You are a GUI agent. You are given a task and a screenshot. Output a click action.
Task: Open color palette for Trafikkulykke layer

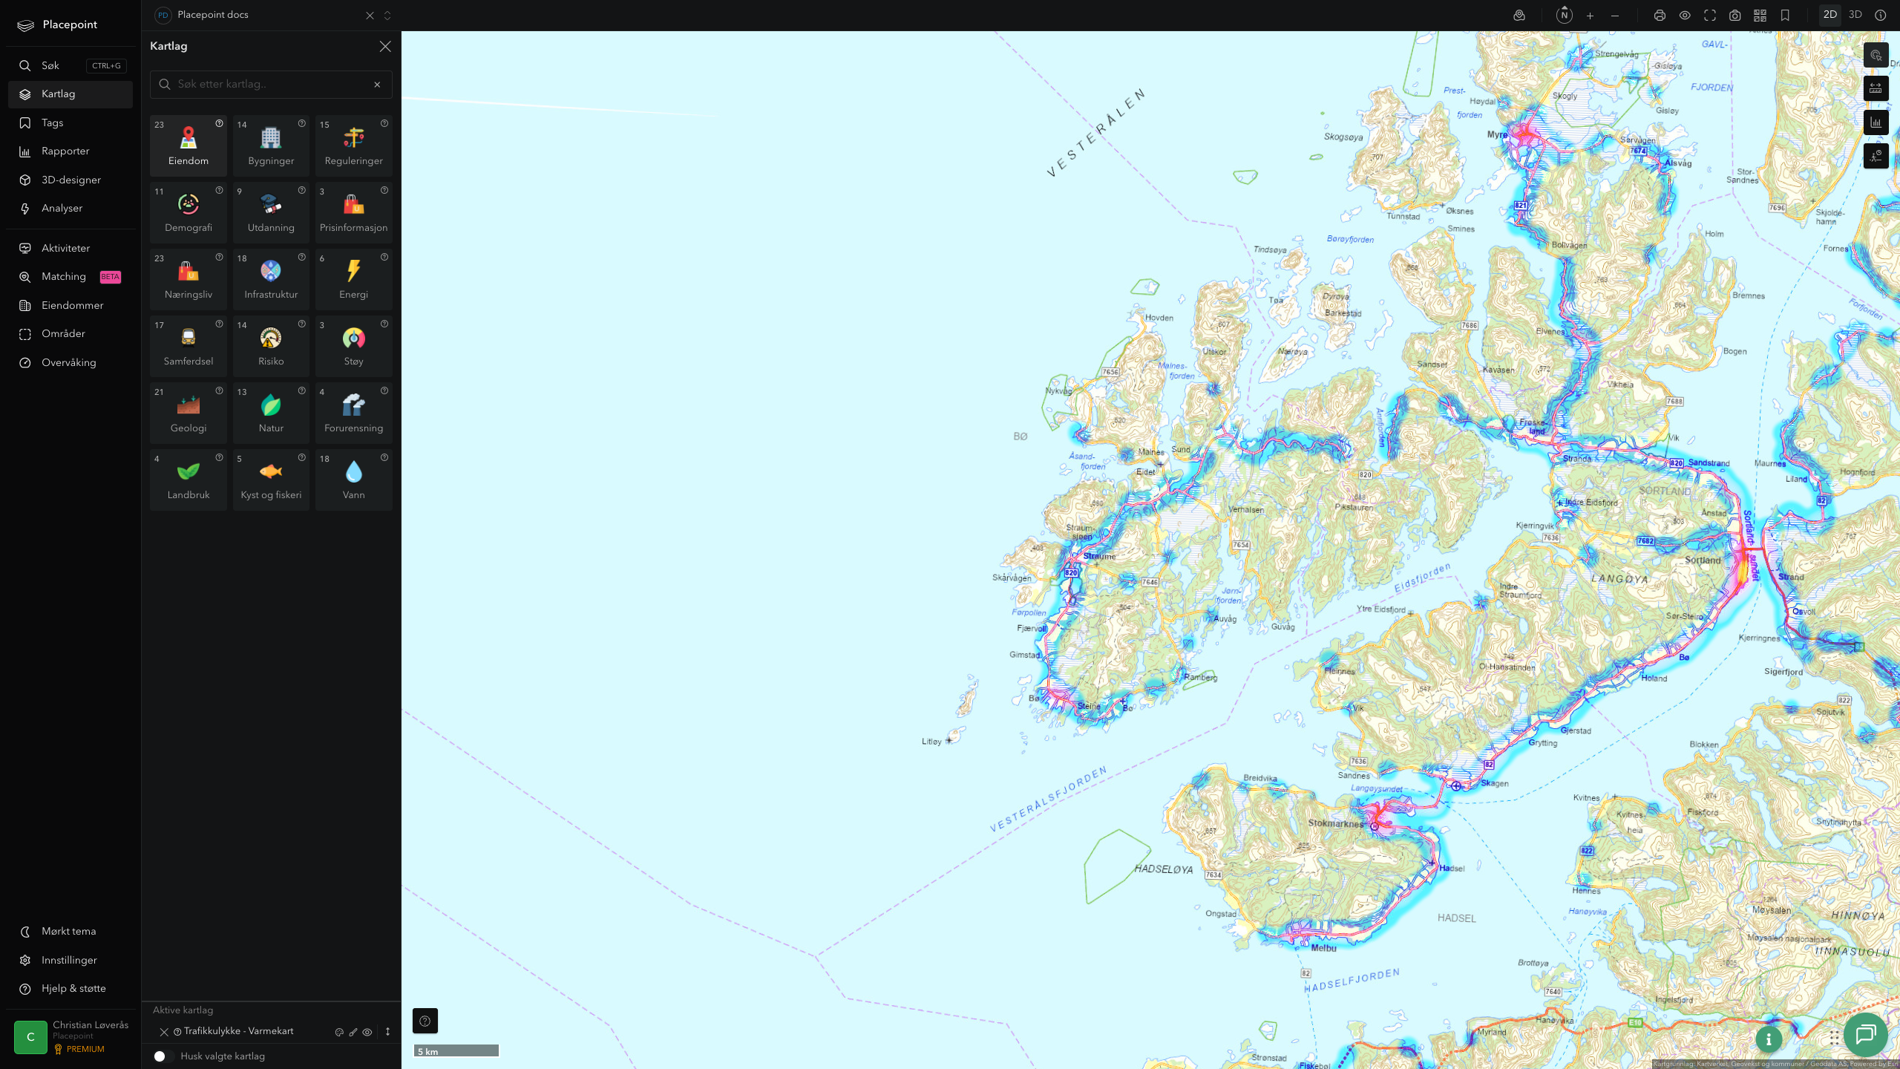click(x=339, y=1032)
